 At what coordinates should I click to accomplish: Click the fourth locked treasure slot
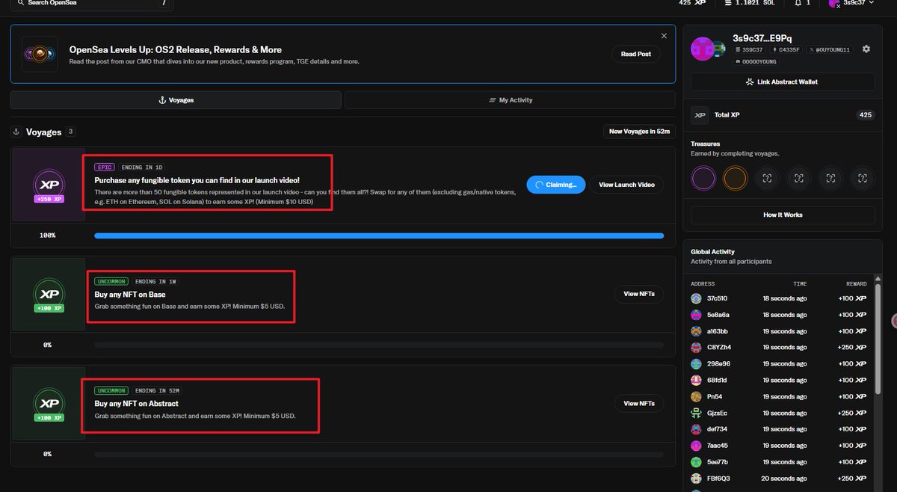tap(862, 178)
